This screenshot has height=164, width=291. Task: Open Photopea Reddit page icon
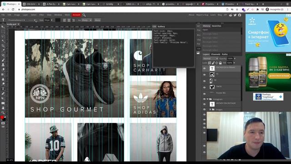[x=231, y=15]
